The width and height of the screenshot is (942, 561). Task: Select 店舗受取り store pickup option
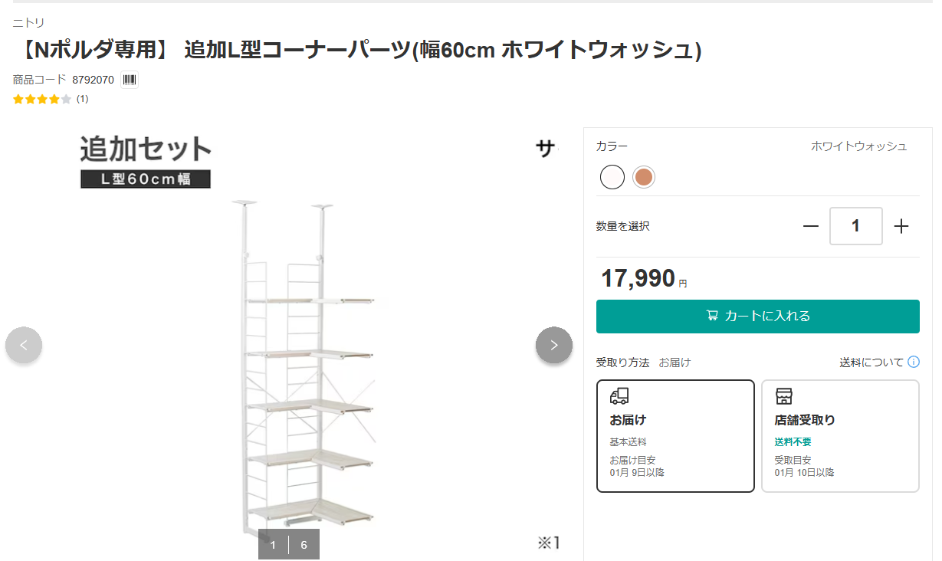840,435
